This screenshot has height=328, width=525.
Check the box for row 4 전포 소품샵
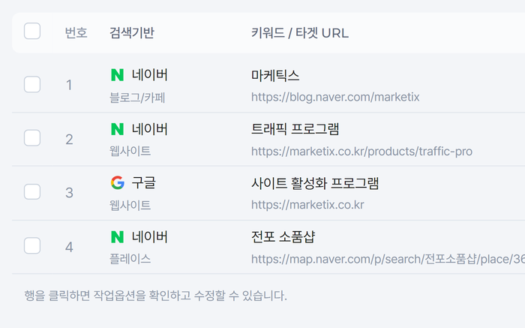tap(32, 245)
